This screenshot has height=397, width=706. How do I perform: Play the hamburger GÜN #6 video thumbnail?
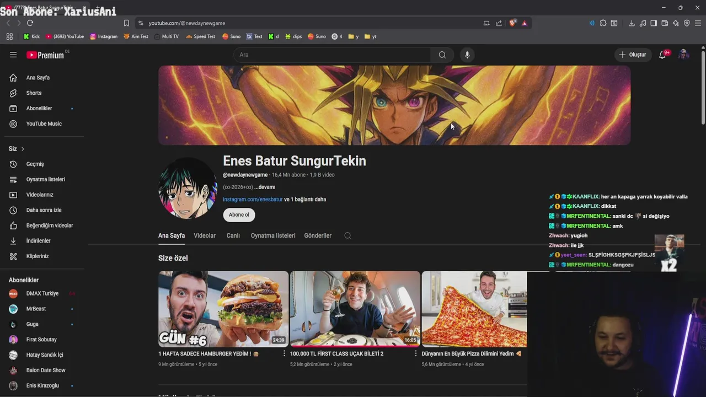[223, 308]
